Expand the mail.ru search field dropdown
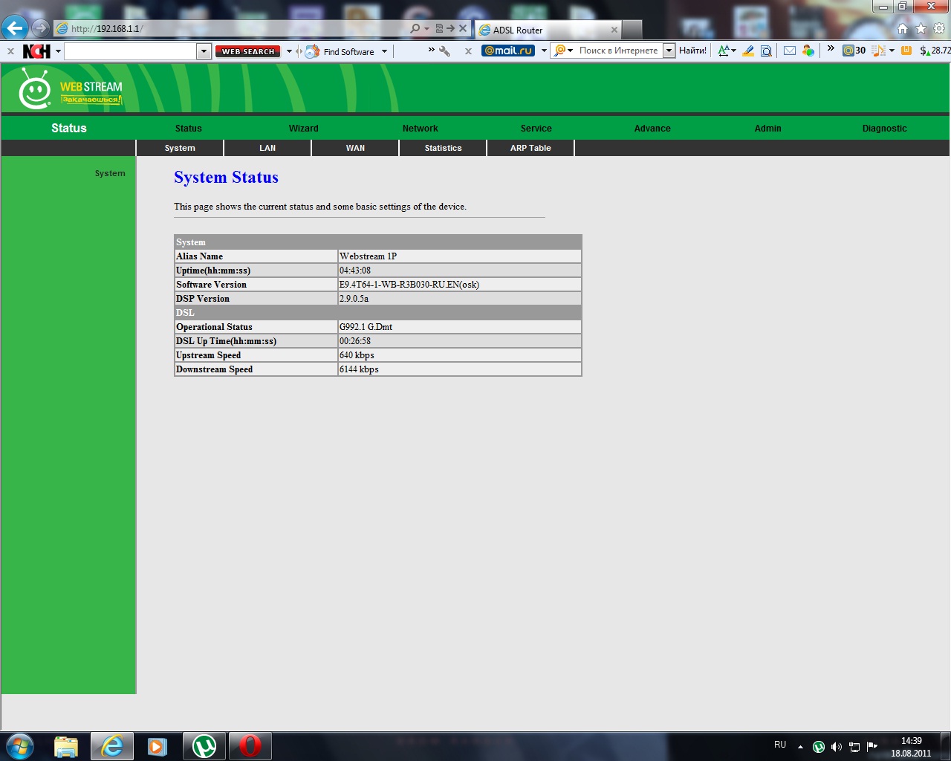951x761 pixels. pyautogui.click(x=669, y=51)
